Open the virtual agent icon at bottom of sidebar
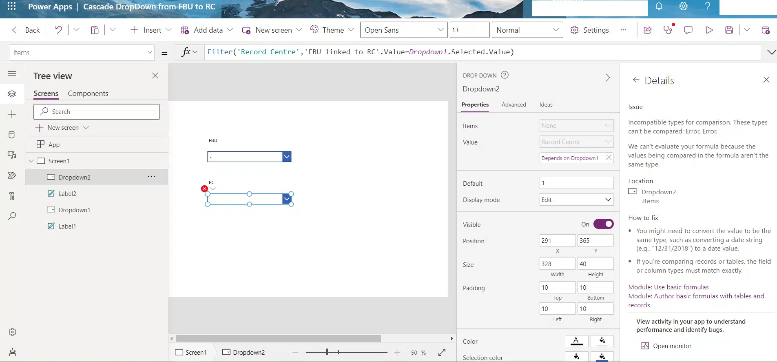 coord(12,352)
